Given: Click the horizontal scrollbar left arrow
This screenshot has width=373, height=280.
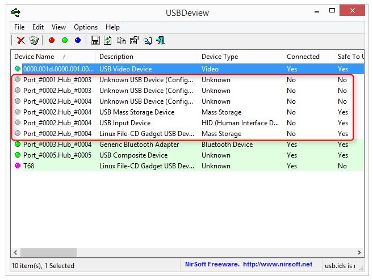Looking at the screenshot, I should 16,252.
